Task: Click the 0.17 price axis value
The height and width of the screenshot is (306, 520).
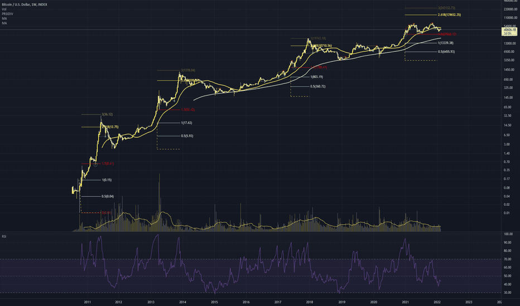Action: pos(507,179)
